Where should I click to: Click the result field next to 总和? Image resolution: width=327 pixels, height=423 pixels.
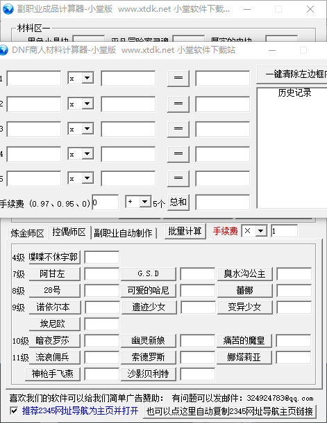(223, 202)
